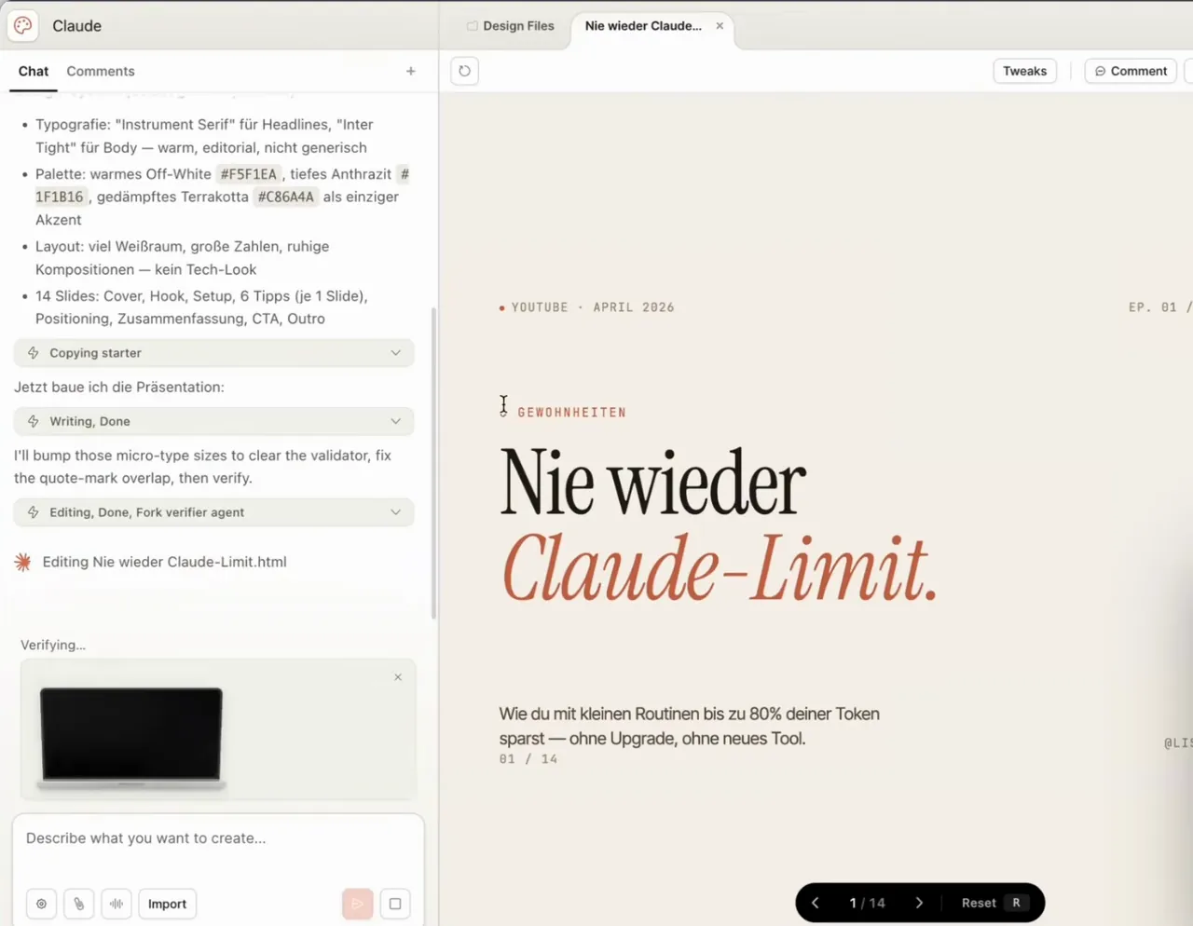Click the send arrow button
Screen dimensions: 1193x926
coord(358,904)
